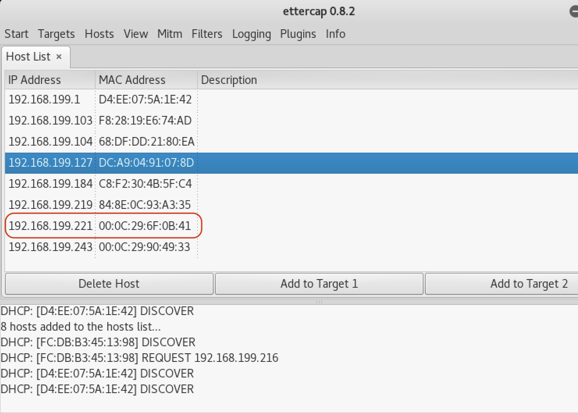Open the Start menu
This screenshot has width=578, height=413.
[16, 34]
